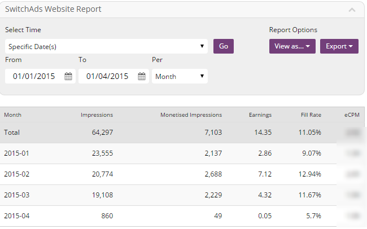Click fill rate value 12.94%
The height and width of the screenshot is (229, 367).
tap(309, 174)
